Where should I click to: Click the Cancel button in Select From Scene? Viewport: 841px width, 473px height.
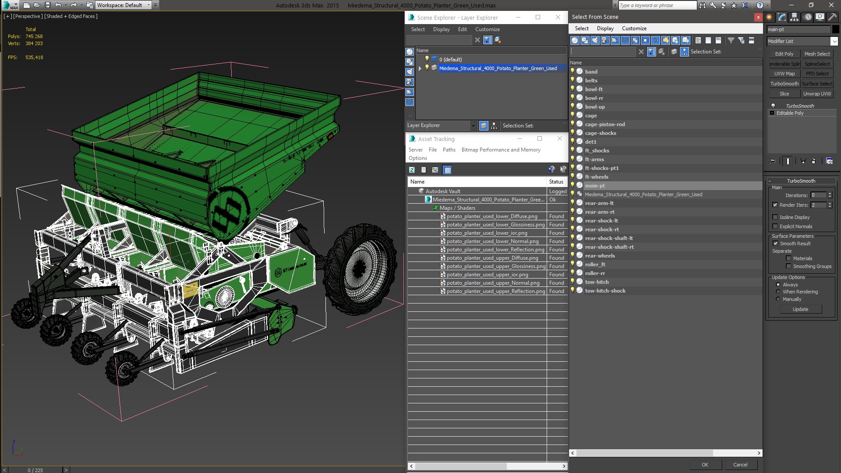740,465
